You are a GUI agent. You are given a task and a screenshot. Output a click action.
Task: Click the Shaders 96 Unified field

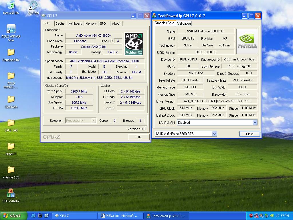196,73
